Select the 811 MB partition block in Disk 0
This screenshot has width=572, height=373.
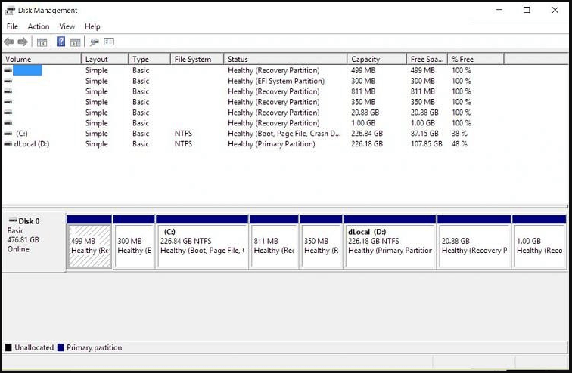(x=275, y=246)
